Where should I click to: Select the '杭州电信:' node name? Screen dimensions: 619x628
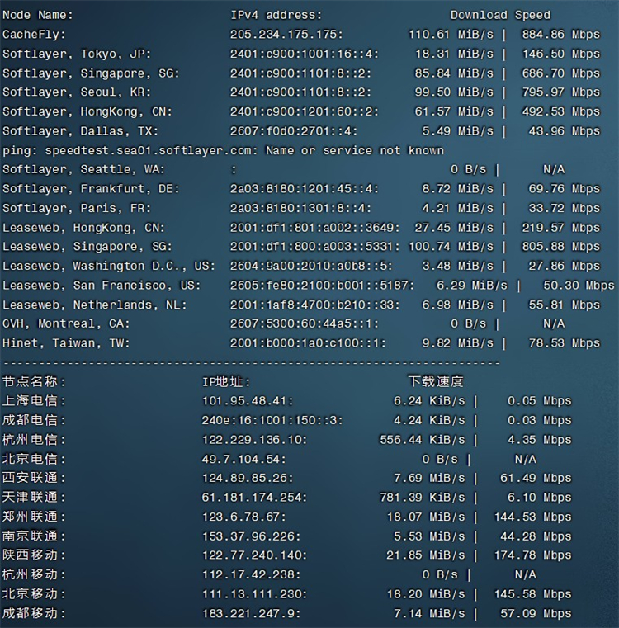34,440
